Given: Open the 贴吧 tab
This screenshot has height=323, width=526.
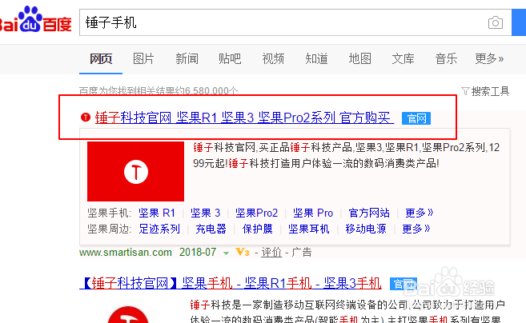Looking at the screenshot, I should pos(230,59).
